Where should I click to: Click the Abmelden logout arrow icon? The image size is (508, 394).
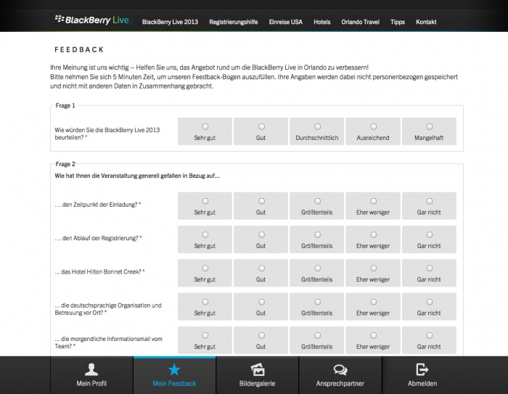tap(422, 369)
